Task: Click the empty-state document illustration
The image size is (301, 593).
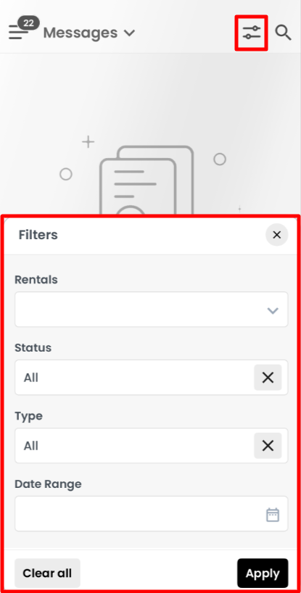Action: (x=147, y=181)
